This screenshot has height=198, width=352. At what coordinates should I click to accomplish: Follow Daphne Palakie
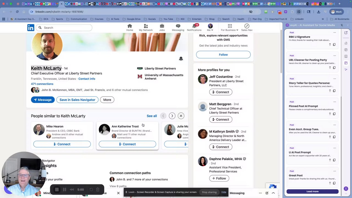point(219,178)
